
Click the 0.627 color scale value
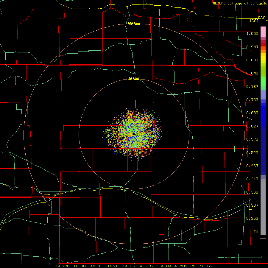point(252,126)
